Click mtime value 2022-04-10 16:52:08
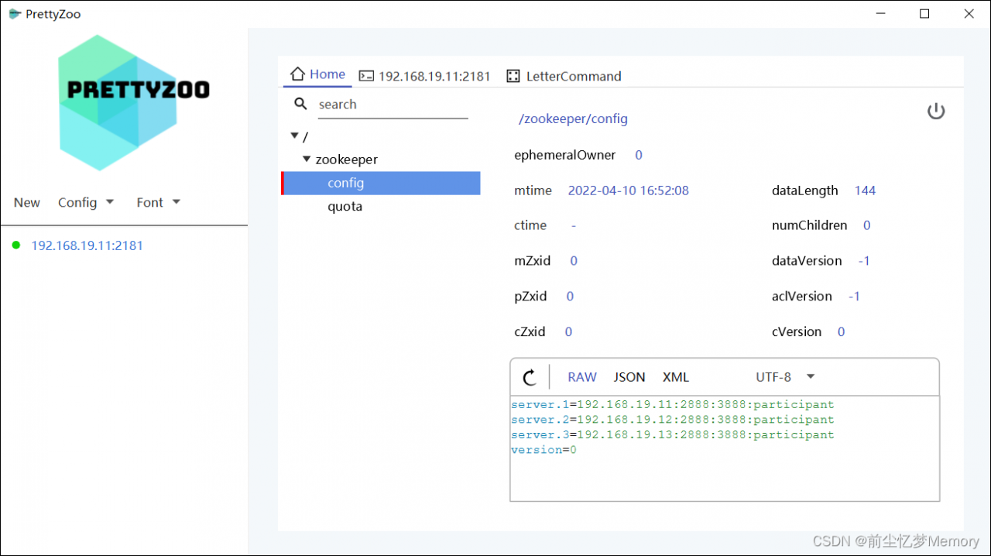The height and width of the screenshot is (556, 991). 629,190
